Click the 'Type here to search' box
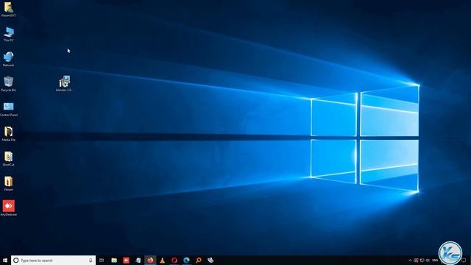 click(53, 260)
